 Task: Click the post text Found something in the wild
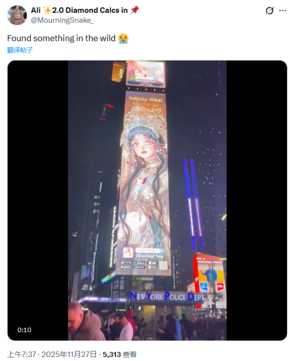pos(61,38)
